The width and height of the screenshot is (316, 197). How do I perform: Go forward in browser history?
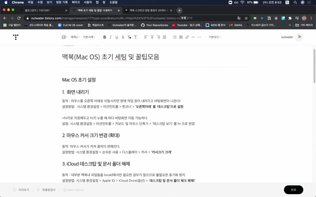tap(12, 18)
